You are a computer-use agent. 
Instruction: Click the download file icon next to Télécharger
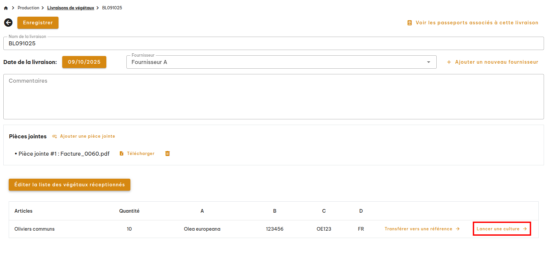pyautogui.click(x=122, y=153)
